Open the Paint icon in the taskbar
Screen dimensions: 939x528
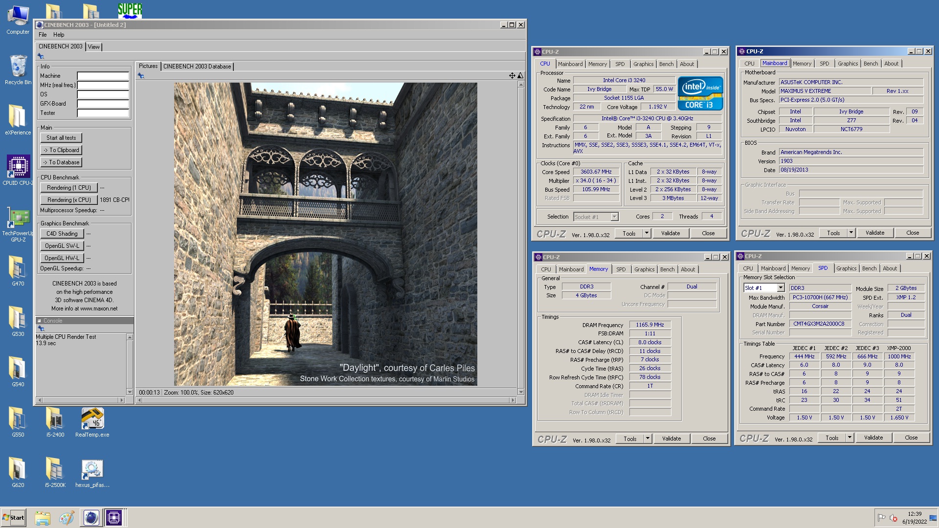67,518
